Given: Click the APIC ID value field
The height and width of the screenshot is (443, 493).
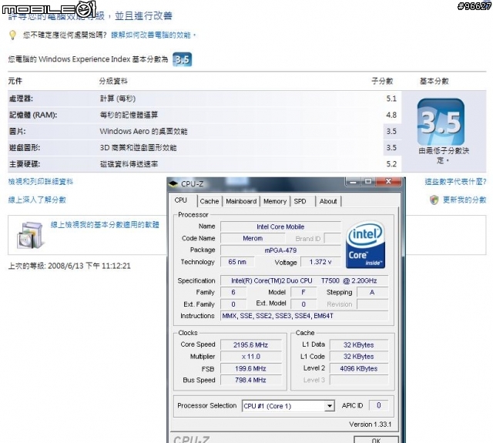Looking at the screenshot, I should click(378, 405).
